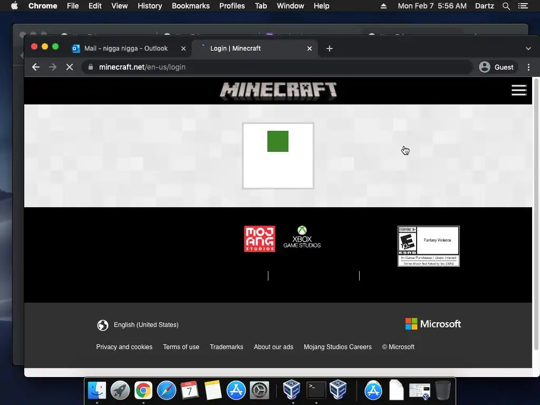Open Chrome's three-dot menu
This screenshot has width=540, height=405.
click(x=528, y=67)
